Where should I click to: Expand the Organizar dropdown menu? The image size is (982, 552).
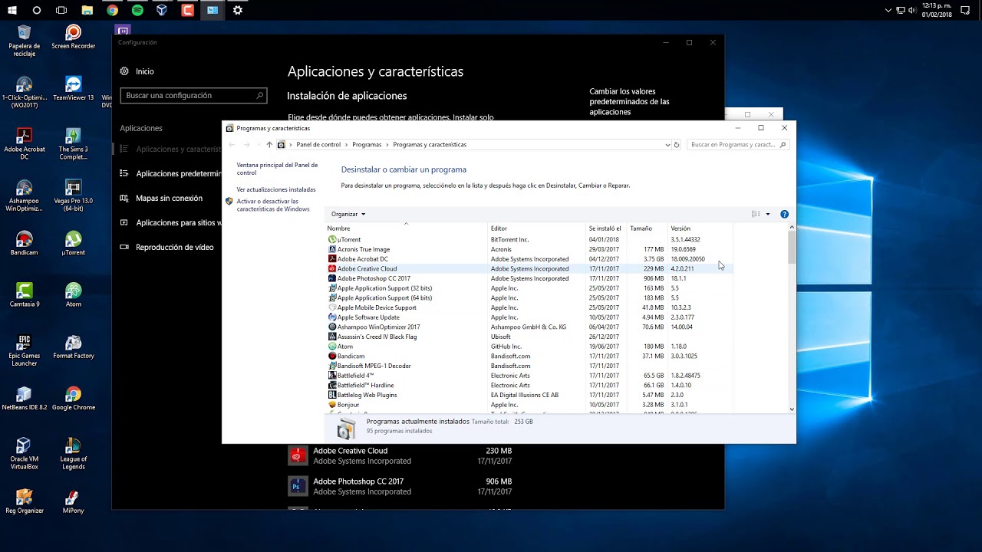point(348,214)
